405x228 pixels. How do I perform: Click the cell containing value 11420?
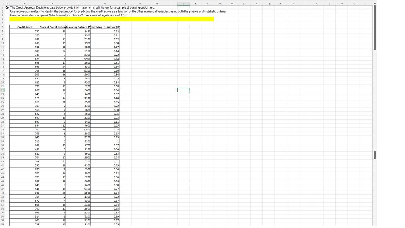78,31
